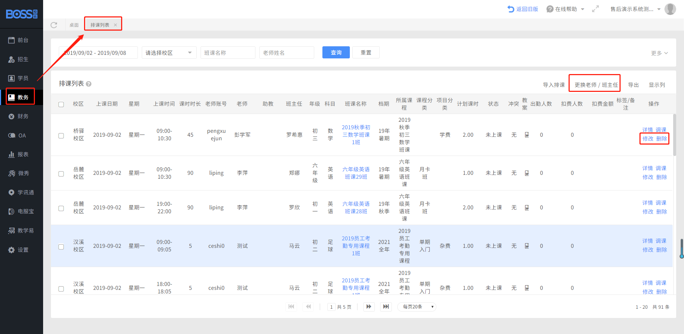
Task: Click the 返回旧版 icon link
Action: [523, 9]
